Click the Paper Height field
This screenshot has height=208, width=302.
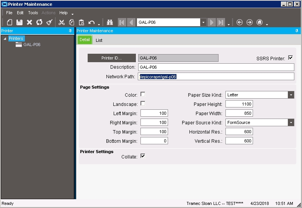[x=239, y=104]
